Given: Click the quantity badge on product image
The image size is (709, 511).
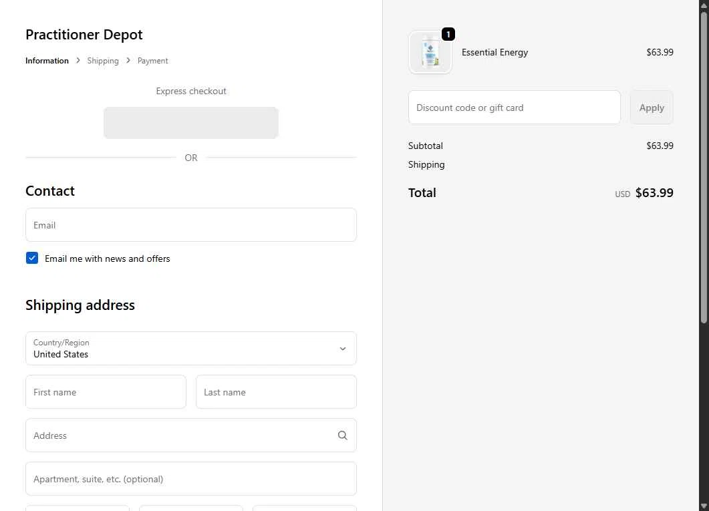Looking at the screenshot, I should tap(448, 34).
